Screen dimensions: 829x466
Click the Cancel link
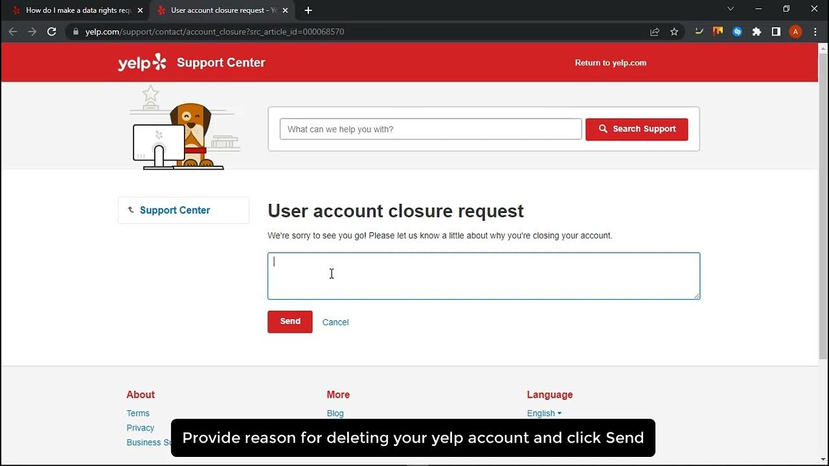tap(335, 322)
